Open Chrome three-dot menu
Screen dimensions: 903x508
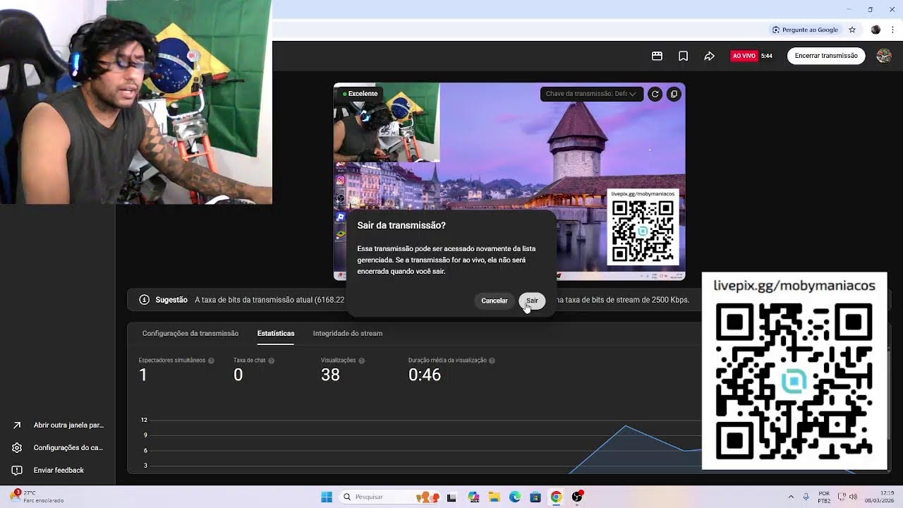coord(891,30)
